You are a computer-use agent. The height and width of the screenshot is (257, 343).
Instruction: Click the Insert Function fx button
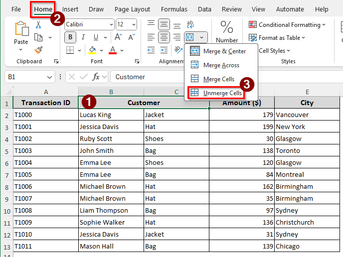pos(96,77)
